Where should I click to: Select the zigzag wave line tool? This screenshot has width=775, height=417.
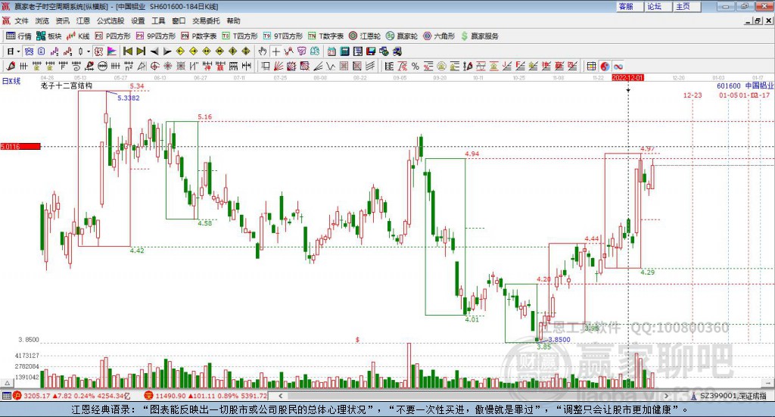click(x=331, y=66)
